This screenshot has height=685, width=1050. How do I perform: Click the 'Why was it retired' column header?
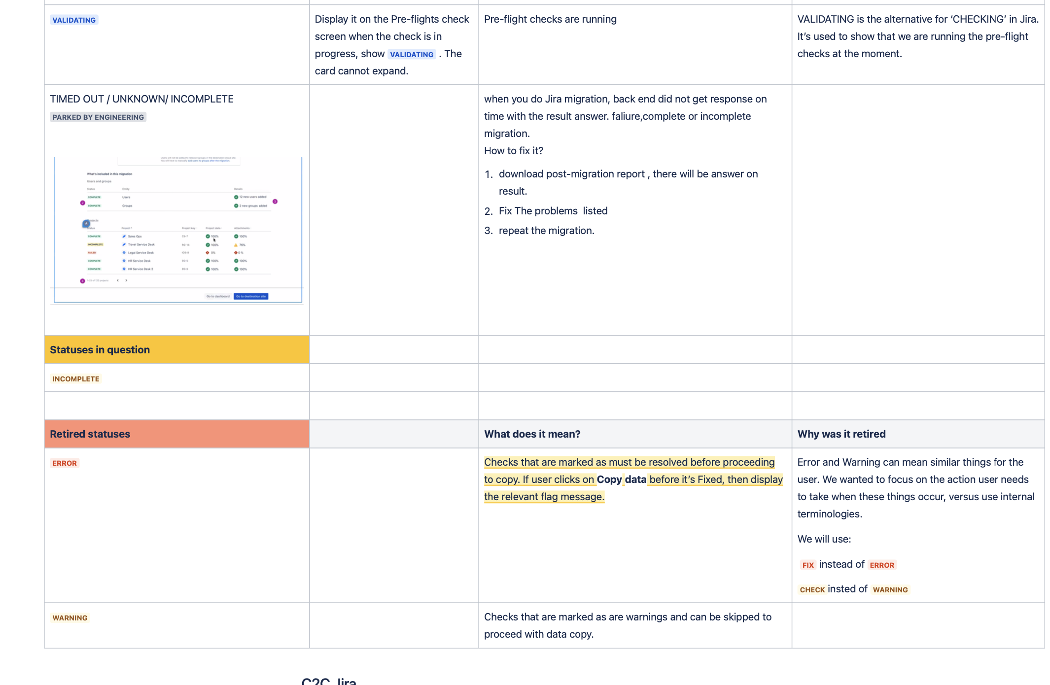(841, 434)
